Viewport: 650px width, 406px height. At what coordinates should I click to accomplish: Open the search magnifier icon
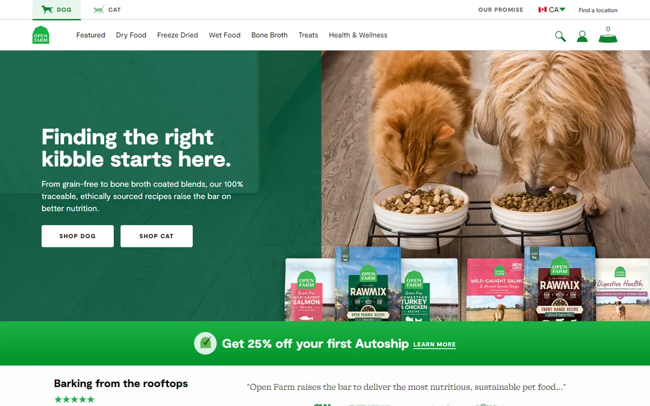coord(560,36)
